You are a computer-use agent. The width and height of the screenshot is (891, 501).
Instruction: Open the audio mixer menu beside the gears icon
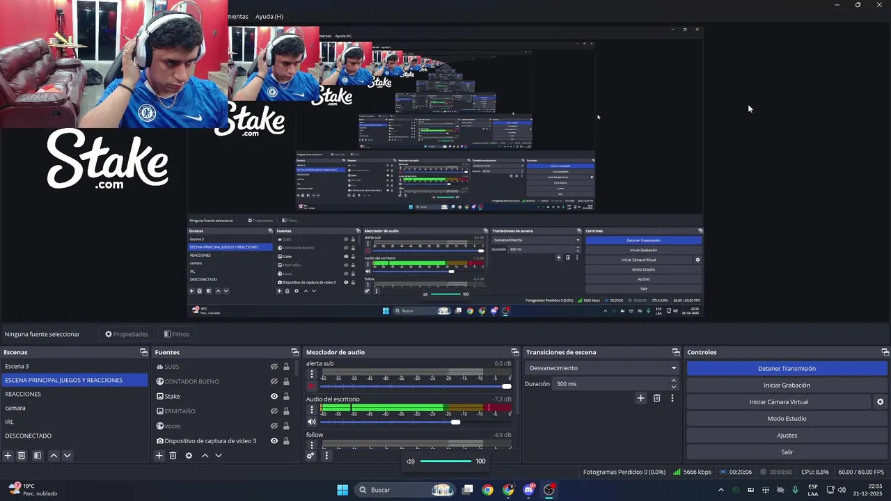click(x=326, y=456)
